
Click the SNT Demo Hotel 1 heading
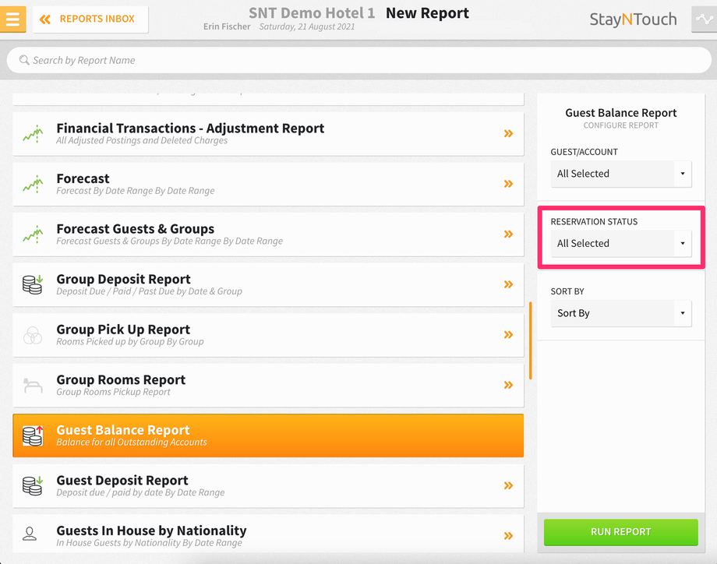coord(312,12)
